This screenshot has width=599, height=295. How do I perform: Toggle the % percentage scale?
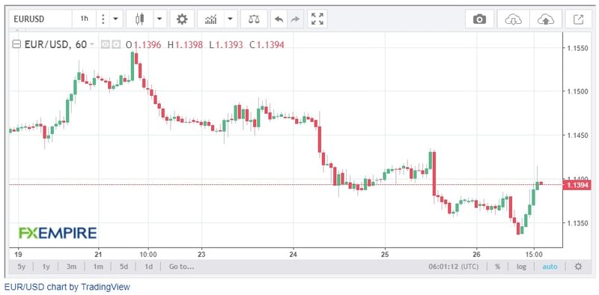[497, 267]
